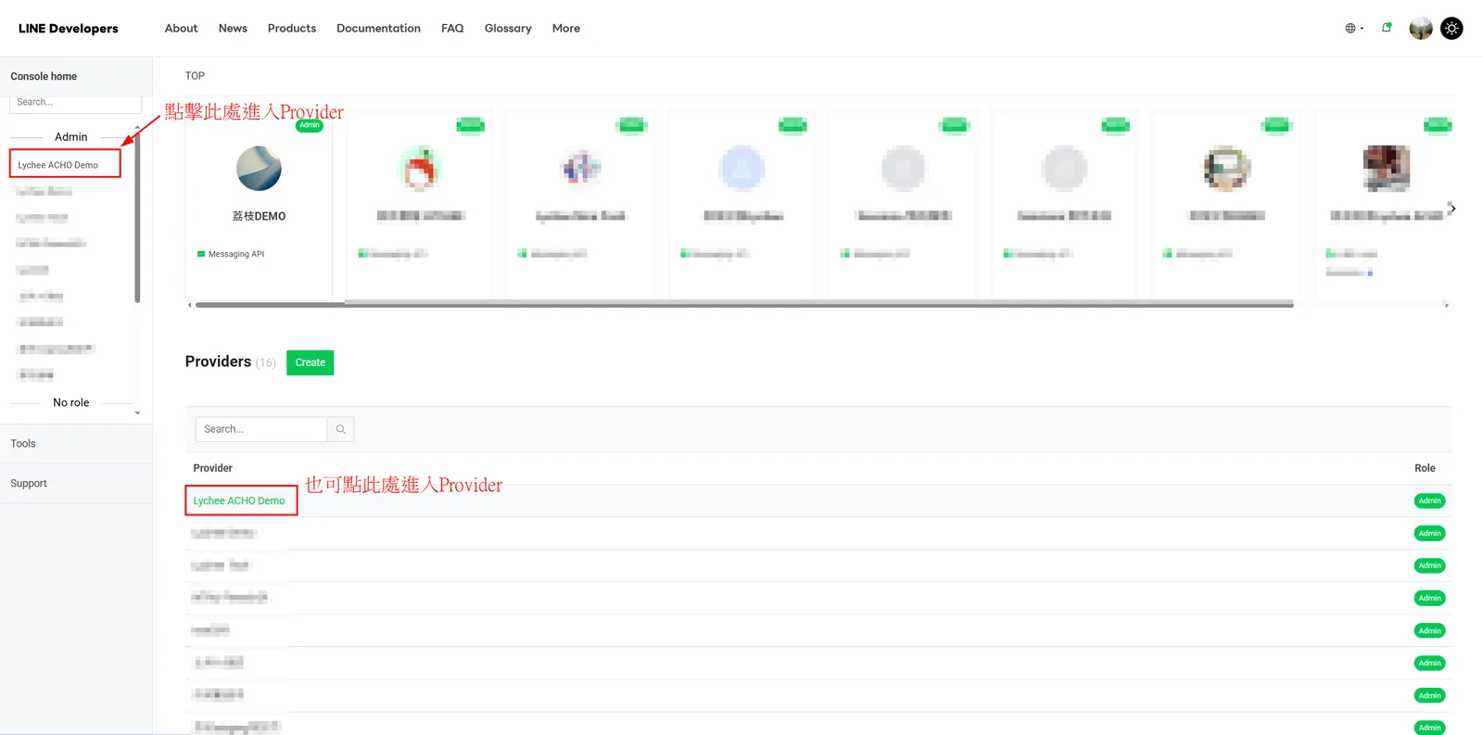Go to the News page
1483x735 pixels.
tap(233, 29)
